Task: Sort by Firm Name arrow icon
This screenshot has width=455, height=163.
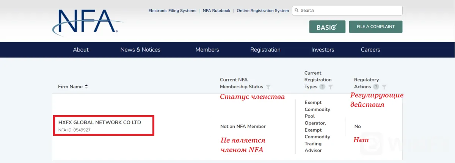Action: 86,86
